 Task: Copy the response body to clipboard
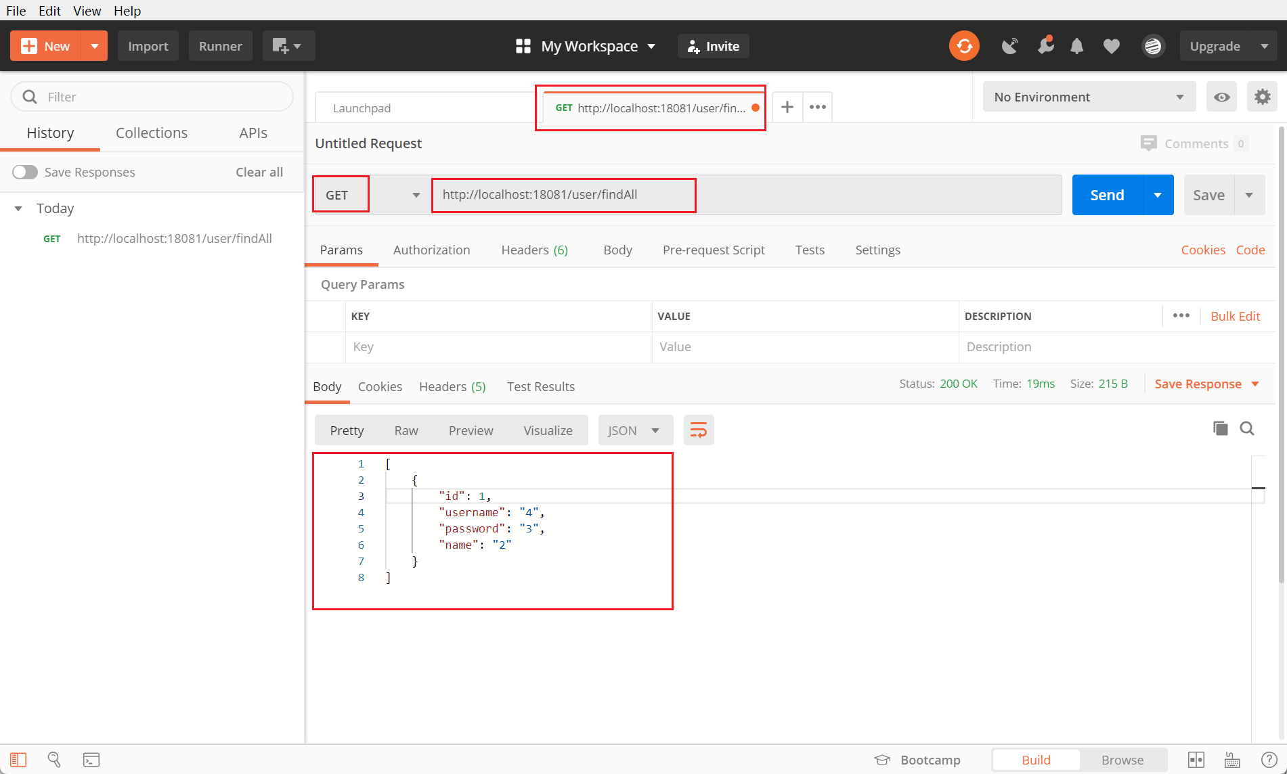pos(1220,428)
